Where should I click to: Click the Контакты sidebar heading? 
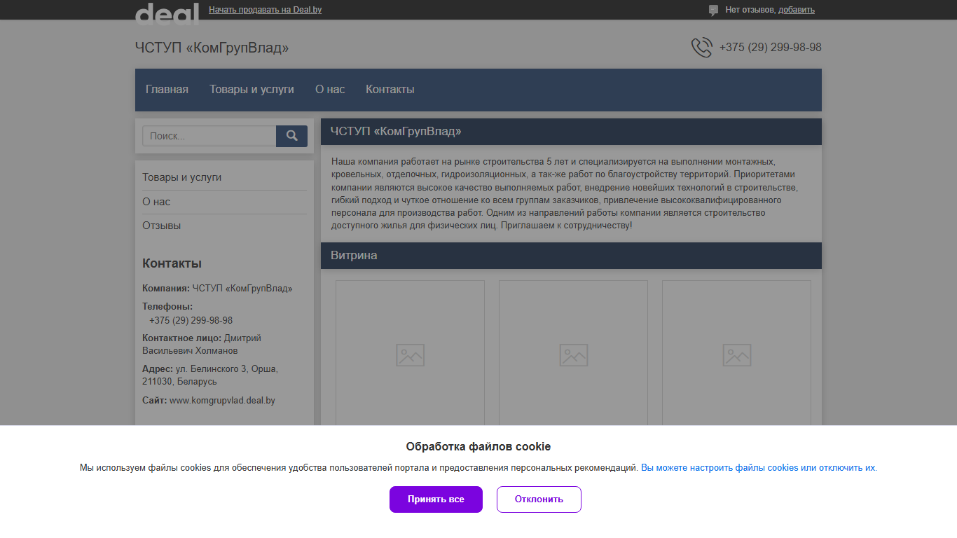[x=172, y=263]
